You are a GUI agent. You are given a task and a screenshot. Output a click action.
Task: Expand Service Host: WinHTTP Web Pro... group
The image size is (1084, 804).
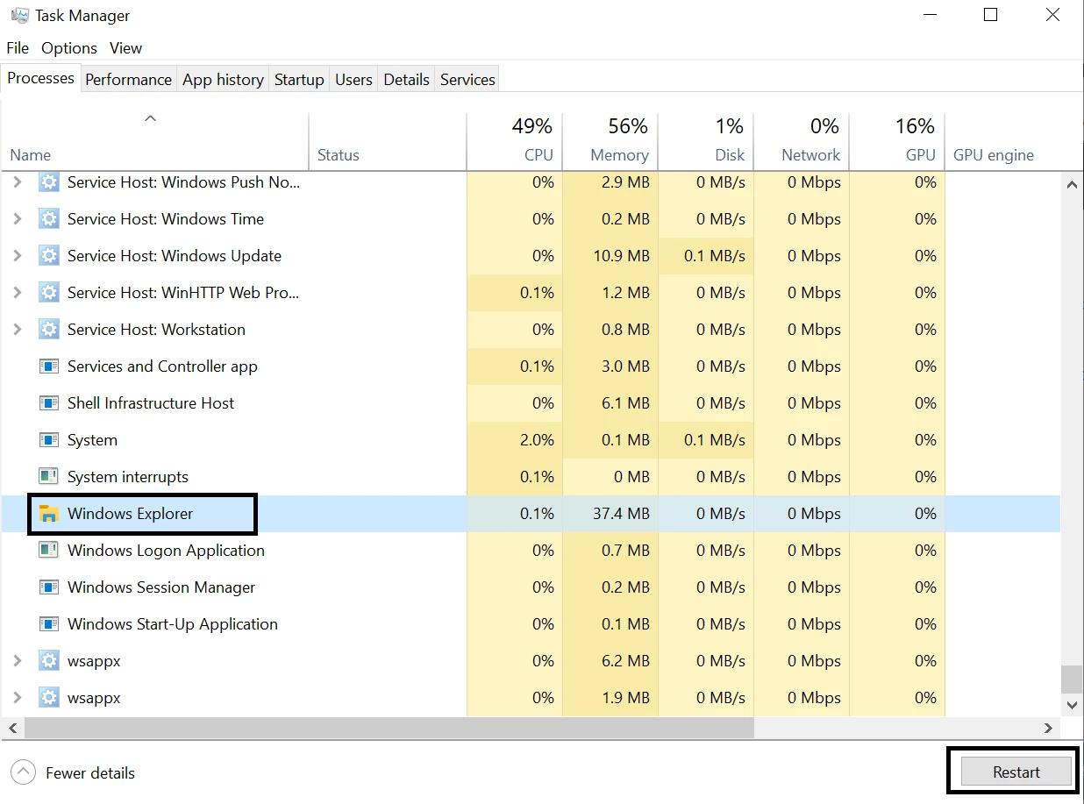17,293
